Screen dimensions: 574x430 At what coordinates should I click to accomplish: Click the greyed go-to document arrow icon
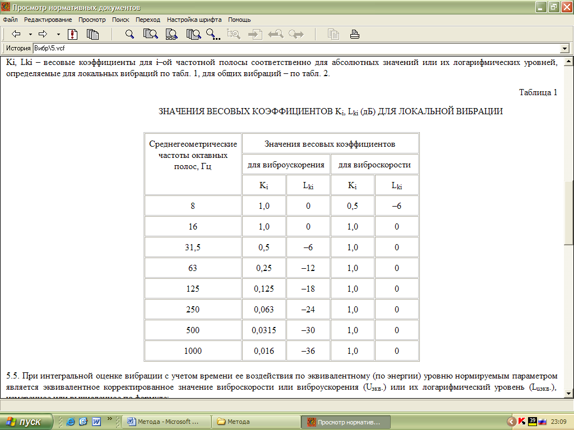[x=255, y=34]
